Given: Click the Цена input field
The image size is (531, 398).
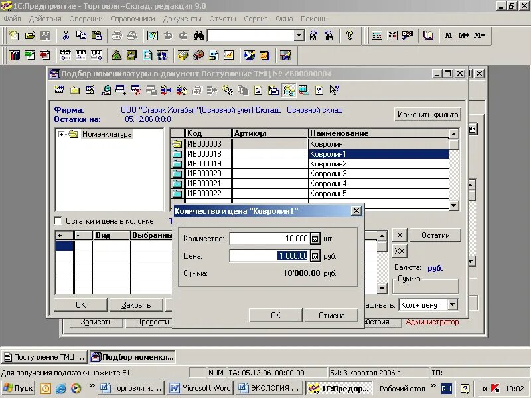Looking at the screenshot, I should pyautogui.click(x=269, y=256).
